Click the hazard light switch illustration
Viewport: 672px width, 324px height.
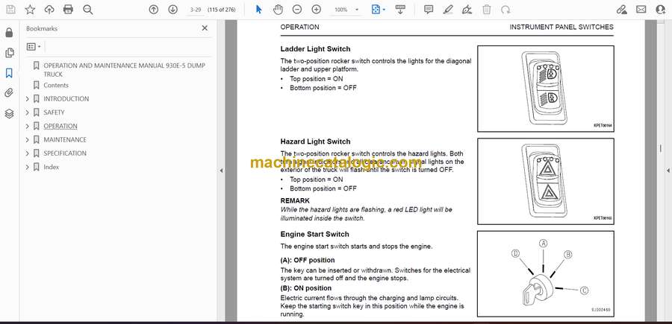coord(546,181)
